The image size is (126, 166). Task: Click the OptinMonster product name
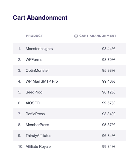pyautogui.click(x=37, y=70)
